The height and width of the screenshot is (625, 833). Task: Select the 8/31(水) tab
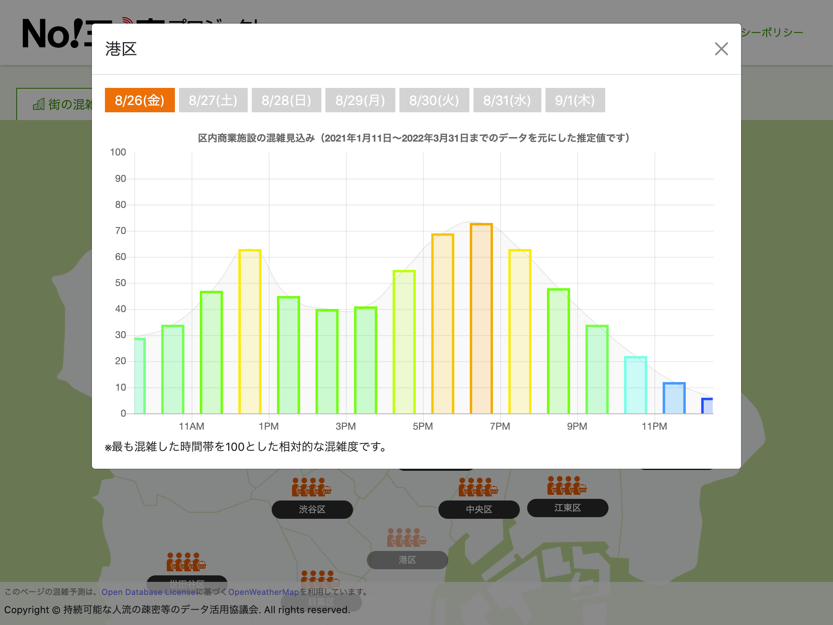(507, 100)
